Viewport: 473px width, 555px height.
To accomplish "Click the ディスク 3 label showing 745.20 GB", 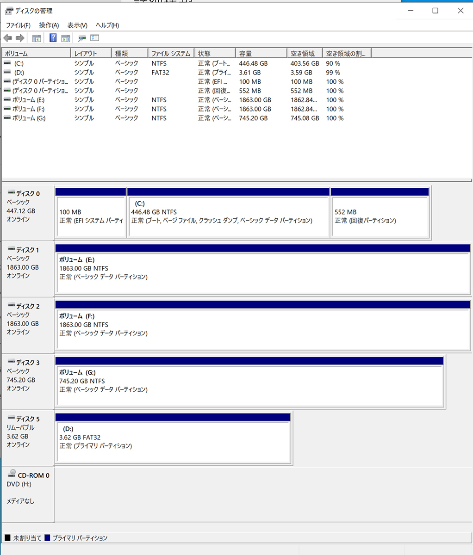I will click(x=28, y=382).
